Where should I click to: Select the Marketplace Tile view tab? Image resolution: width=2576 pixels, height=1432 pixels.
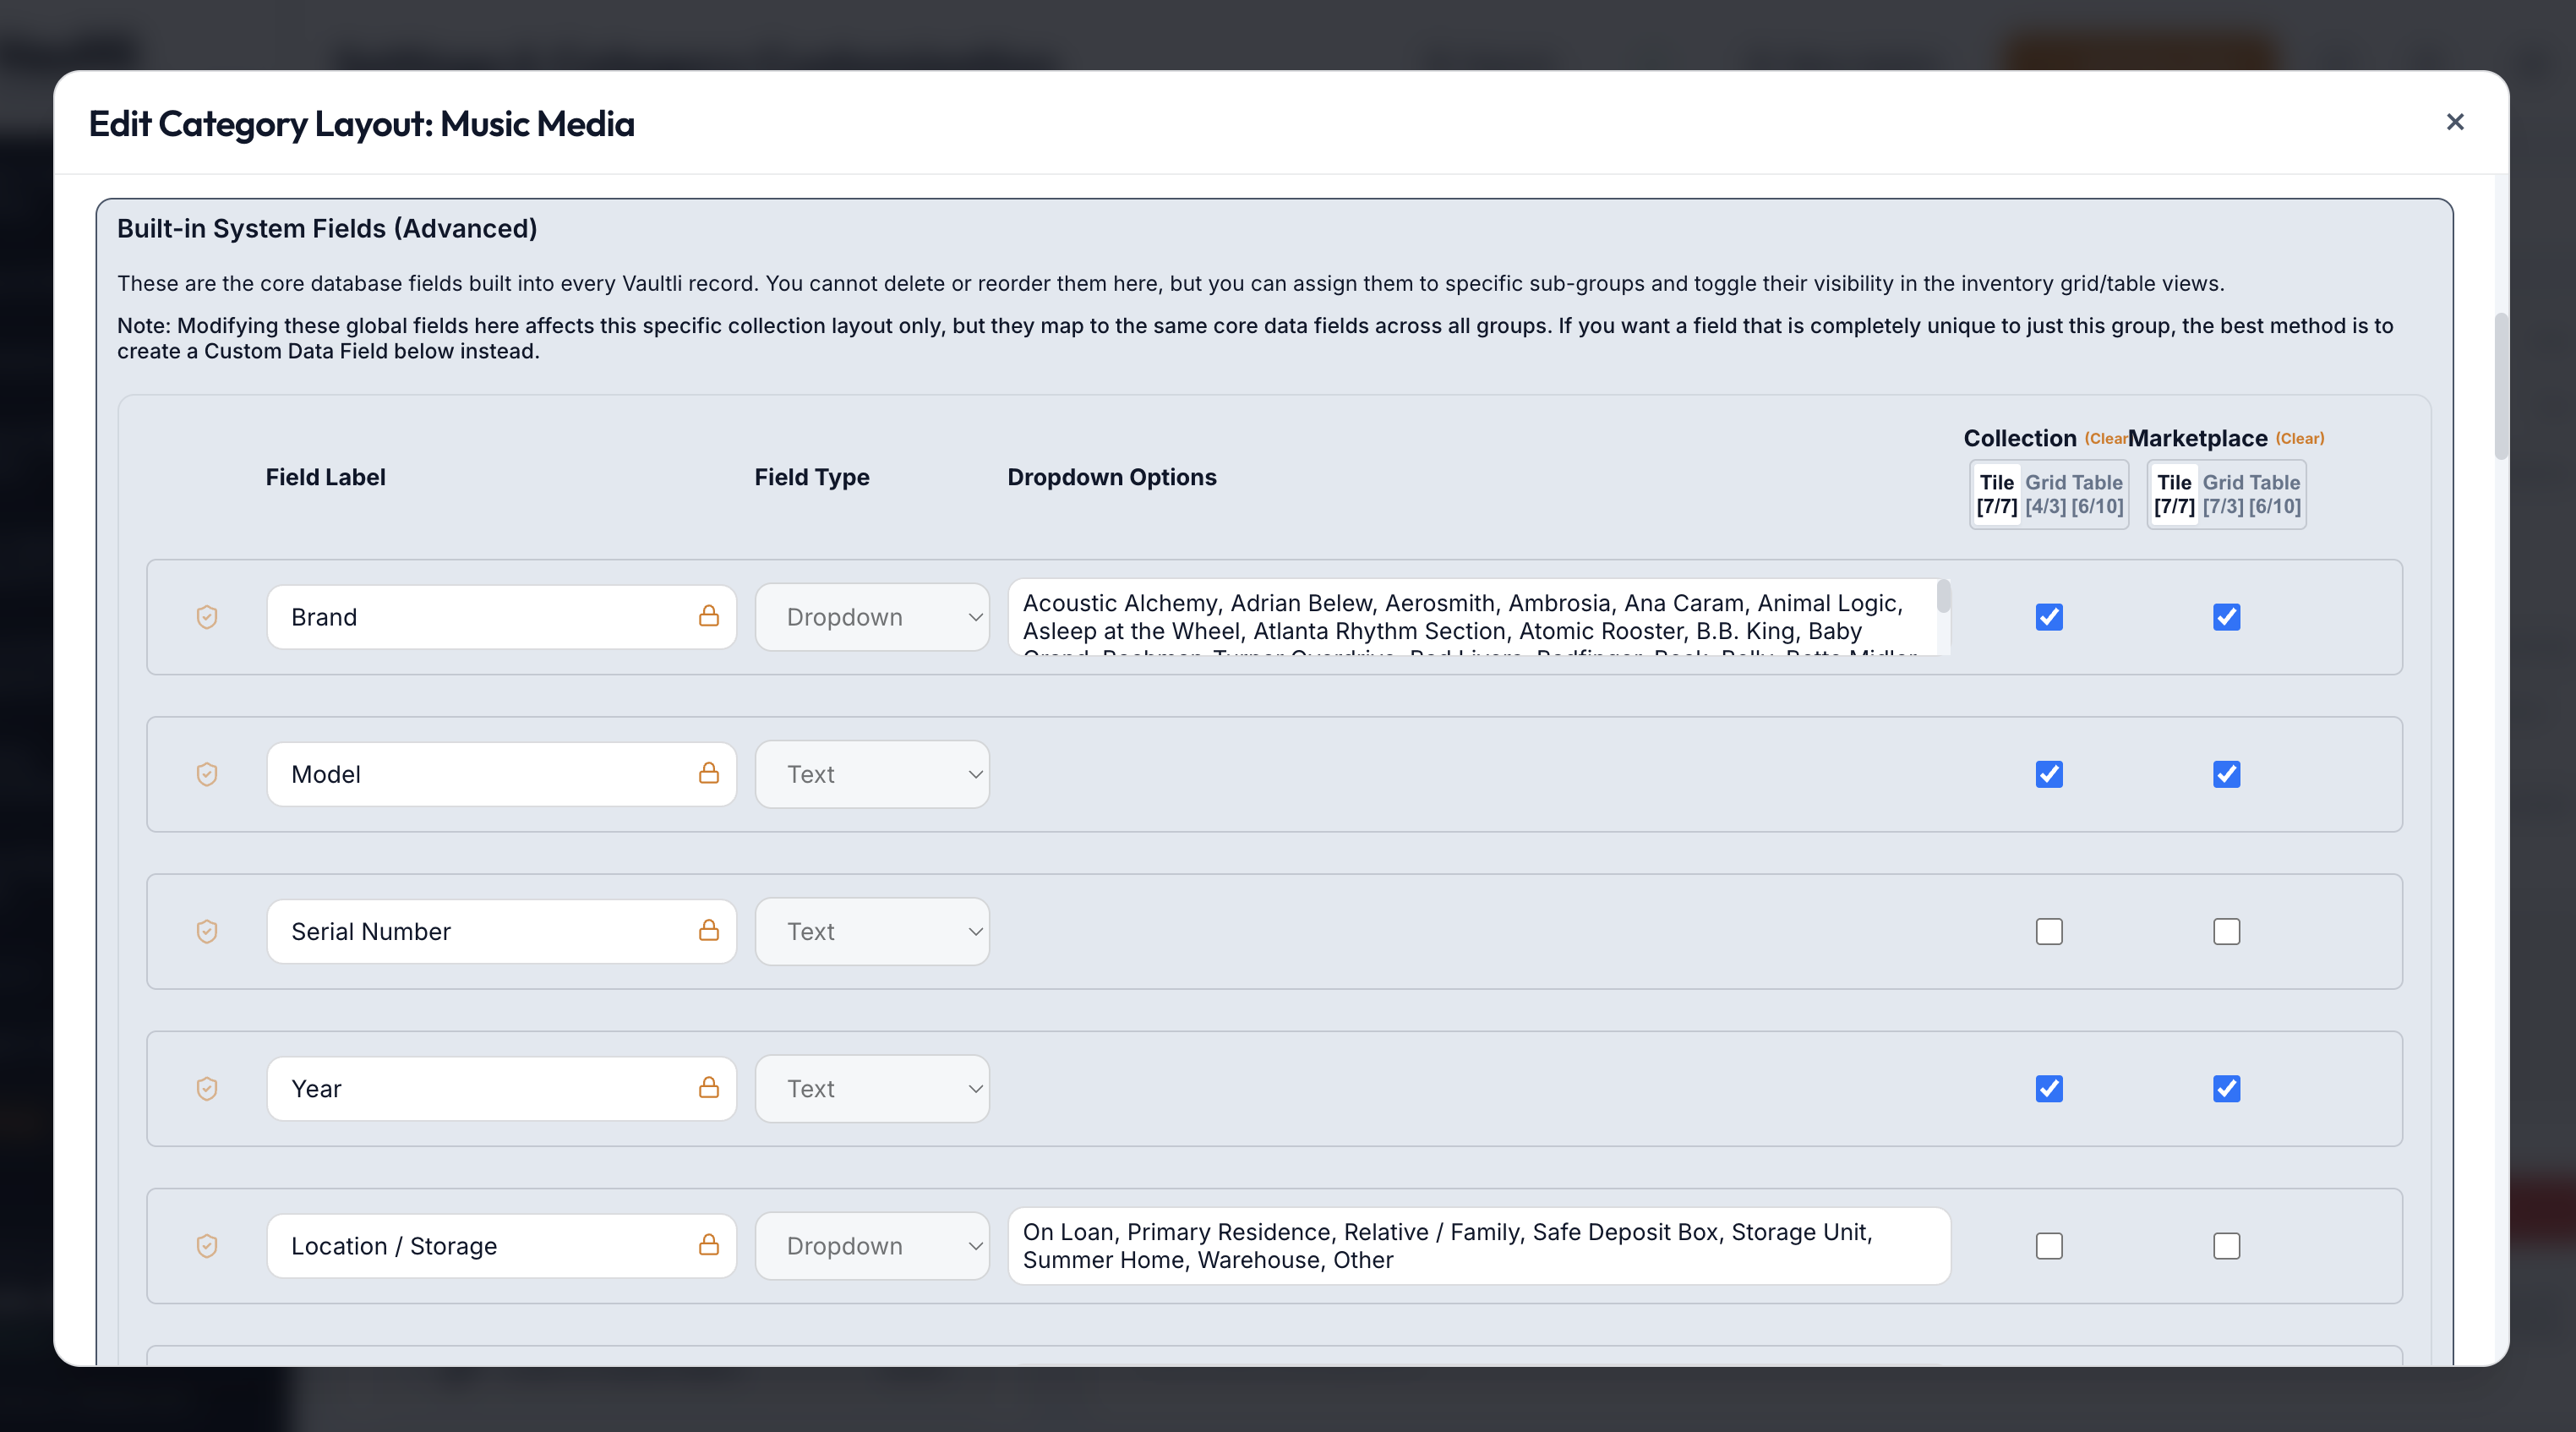point(2174,494)
